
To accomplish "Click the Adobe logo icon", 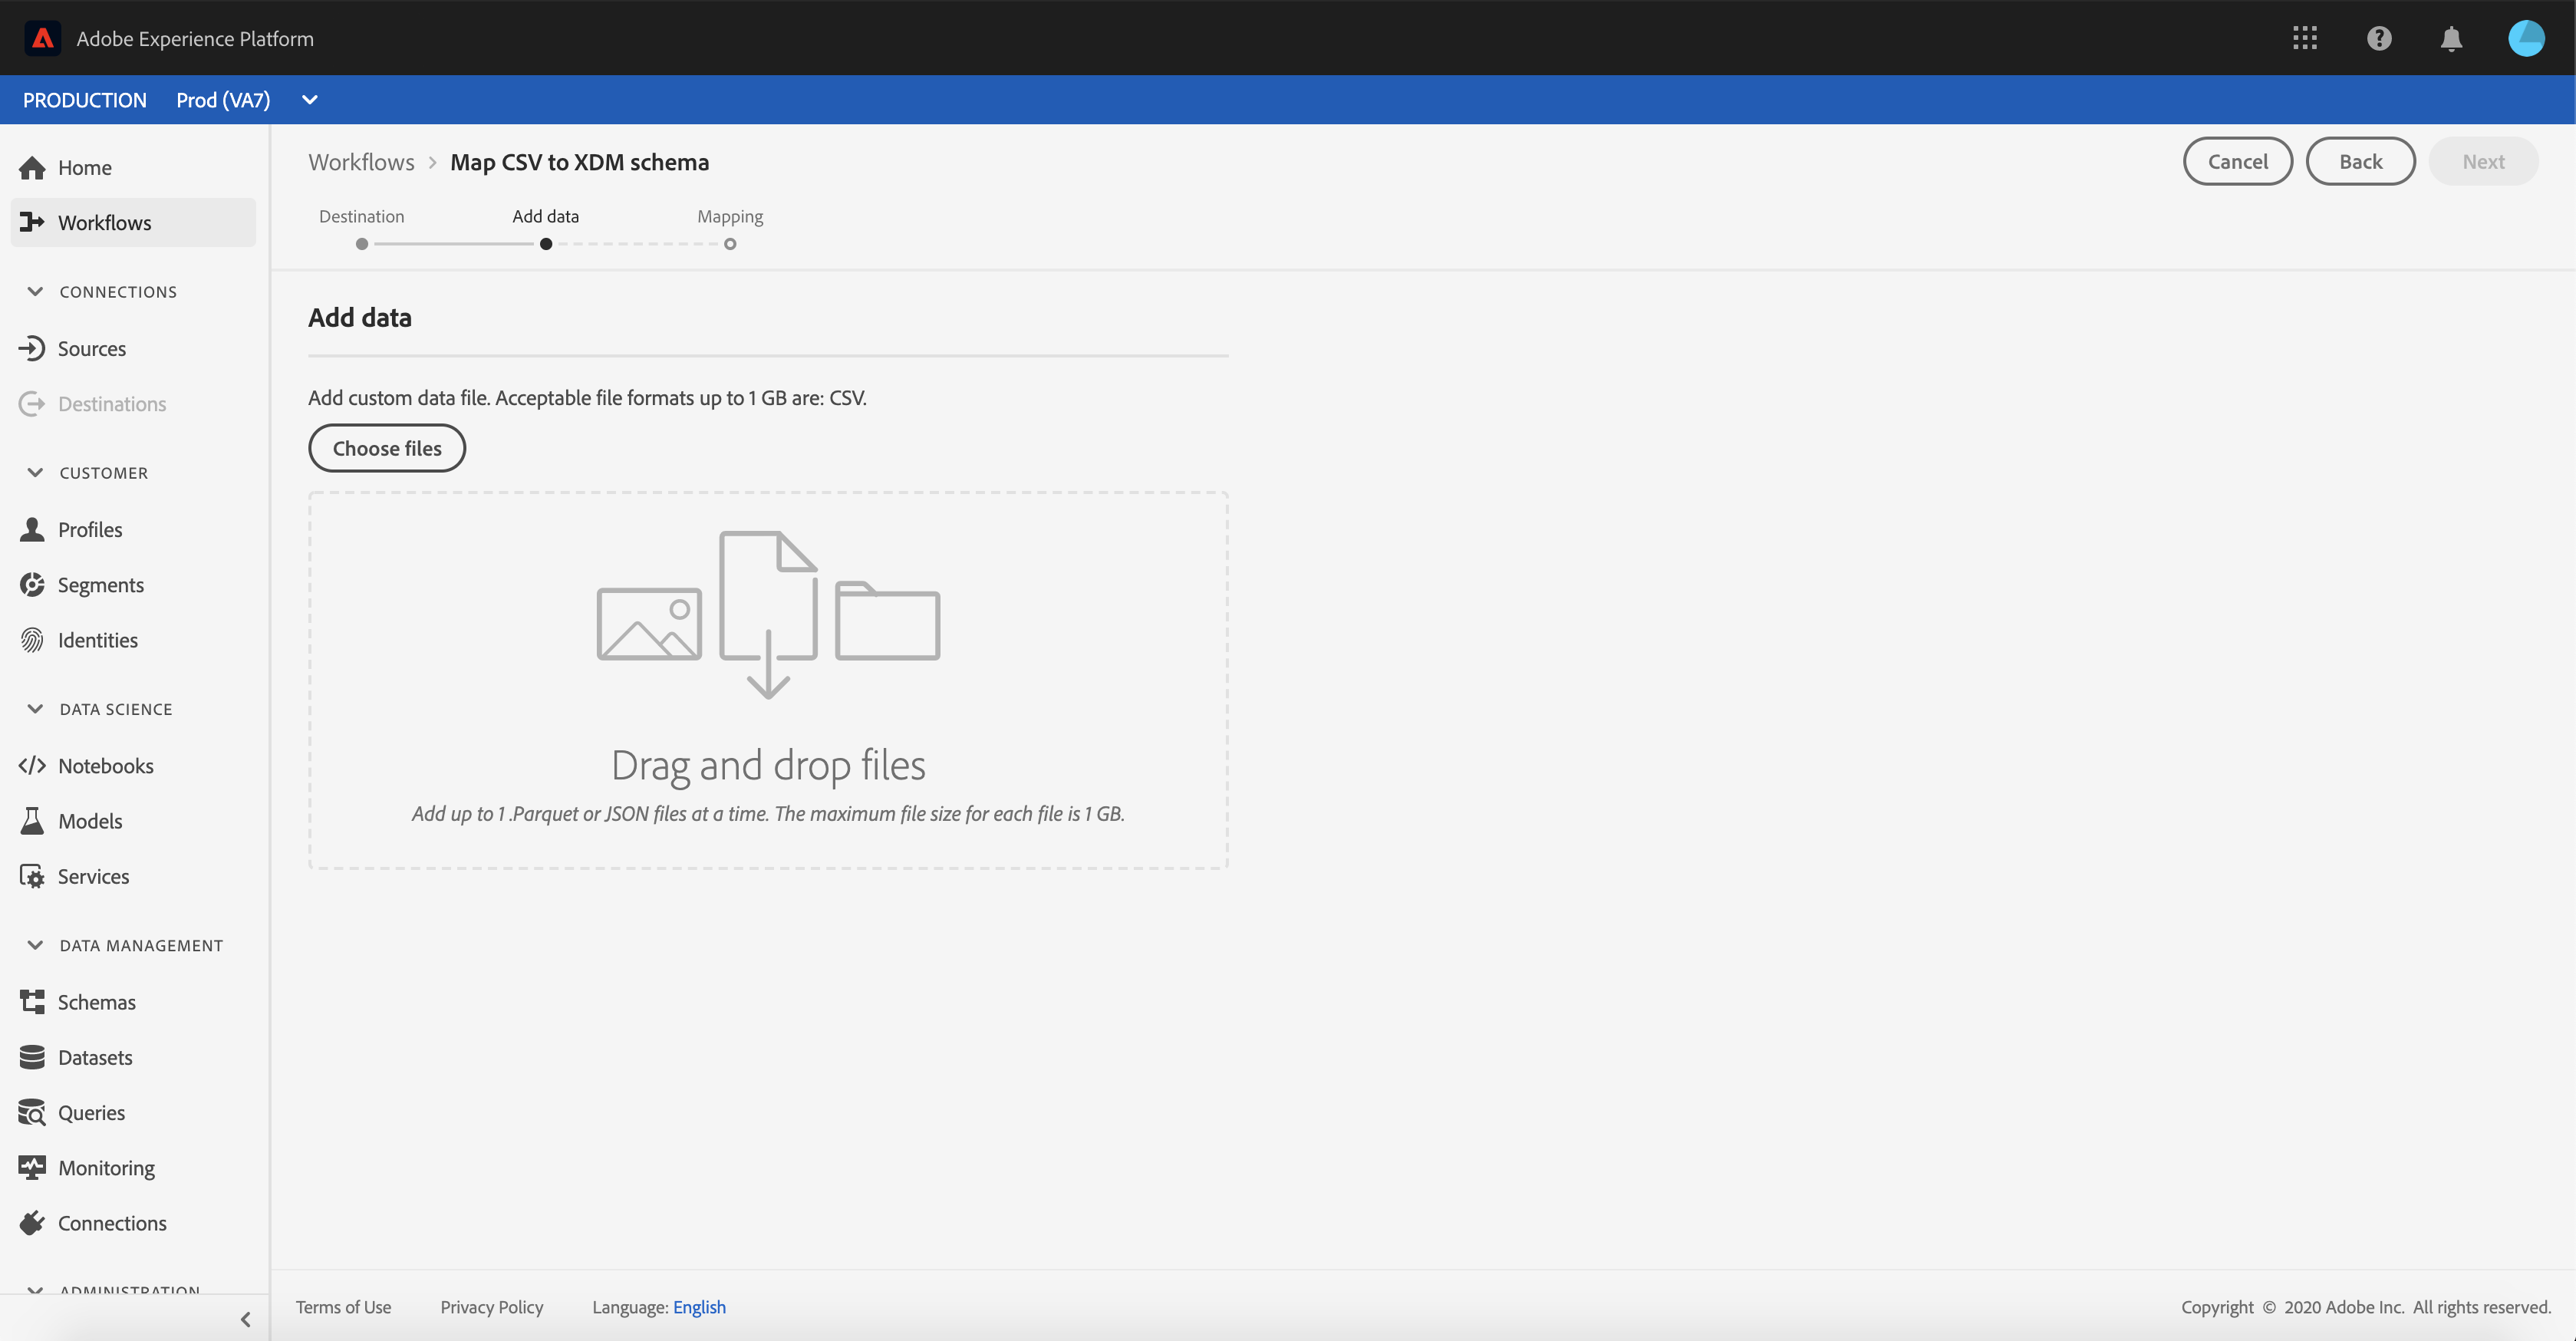I will 42,38.
